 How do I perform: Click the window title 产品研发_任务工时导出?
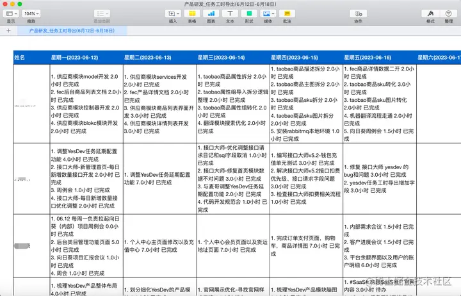click(x=230, y=4)
